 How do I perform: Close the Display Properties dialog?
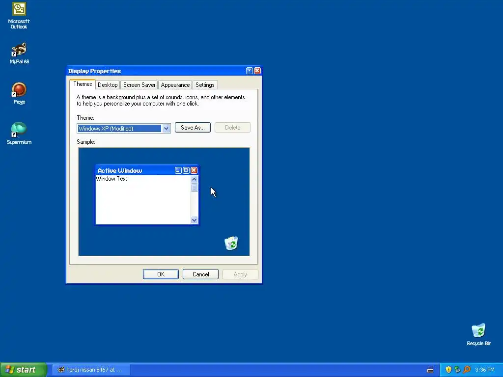(x=257, y=71)
